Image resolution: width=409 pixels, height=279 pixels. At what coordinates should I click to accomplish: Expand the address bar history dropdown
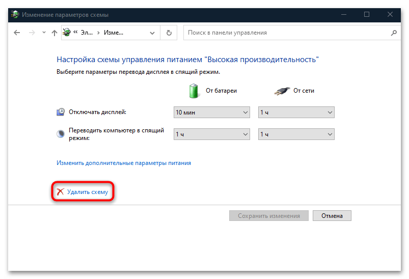tap(152, 33)
